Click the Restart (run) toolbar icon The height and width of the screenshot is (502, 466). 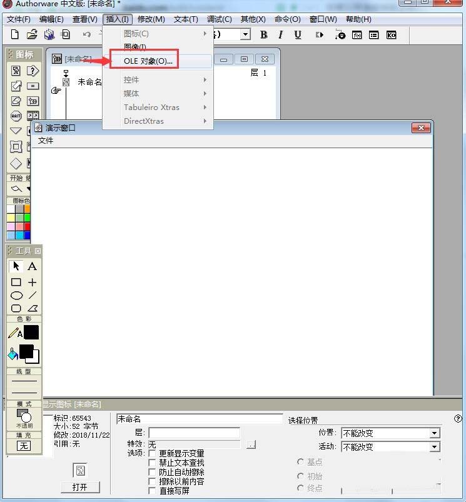[x=319, y=34]
